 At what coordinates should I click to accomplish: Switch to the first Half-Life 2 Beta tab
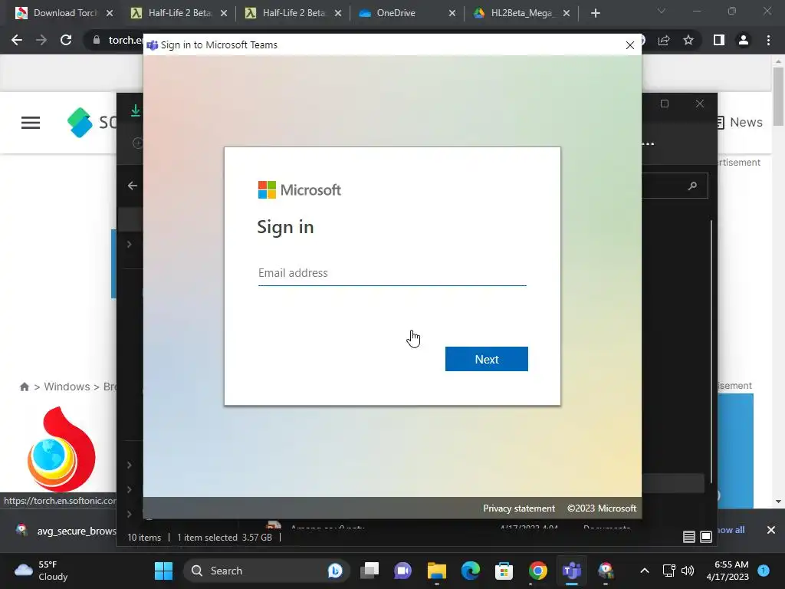point(179,13)
